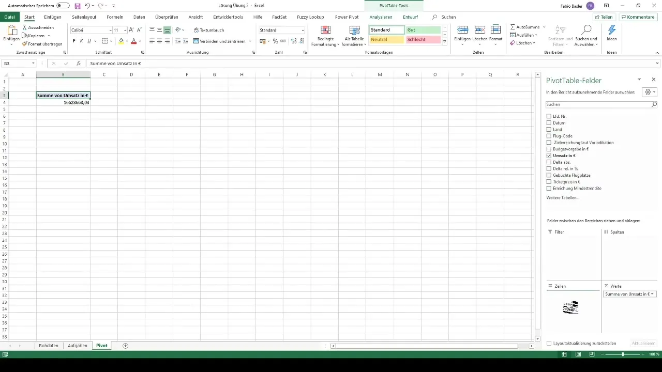
Task: Adjust the zoom slider in status bar
Action: [x=623, y=354]
